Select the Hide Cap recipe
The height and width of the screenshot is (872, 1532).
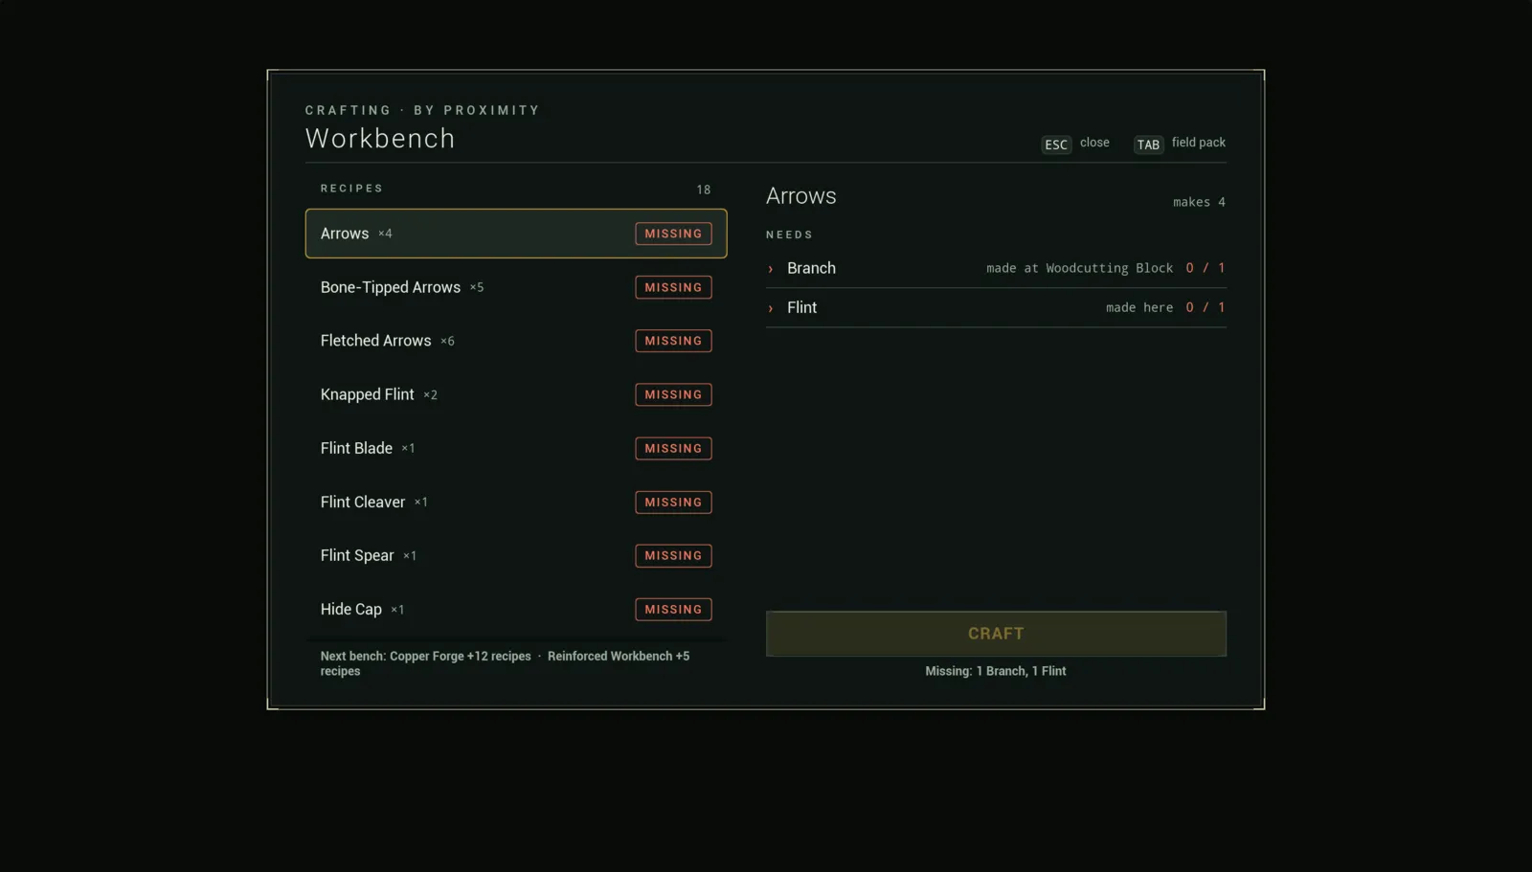[x=516, y=609]
